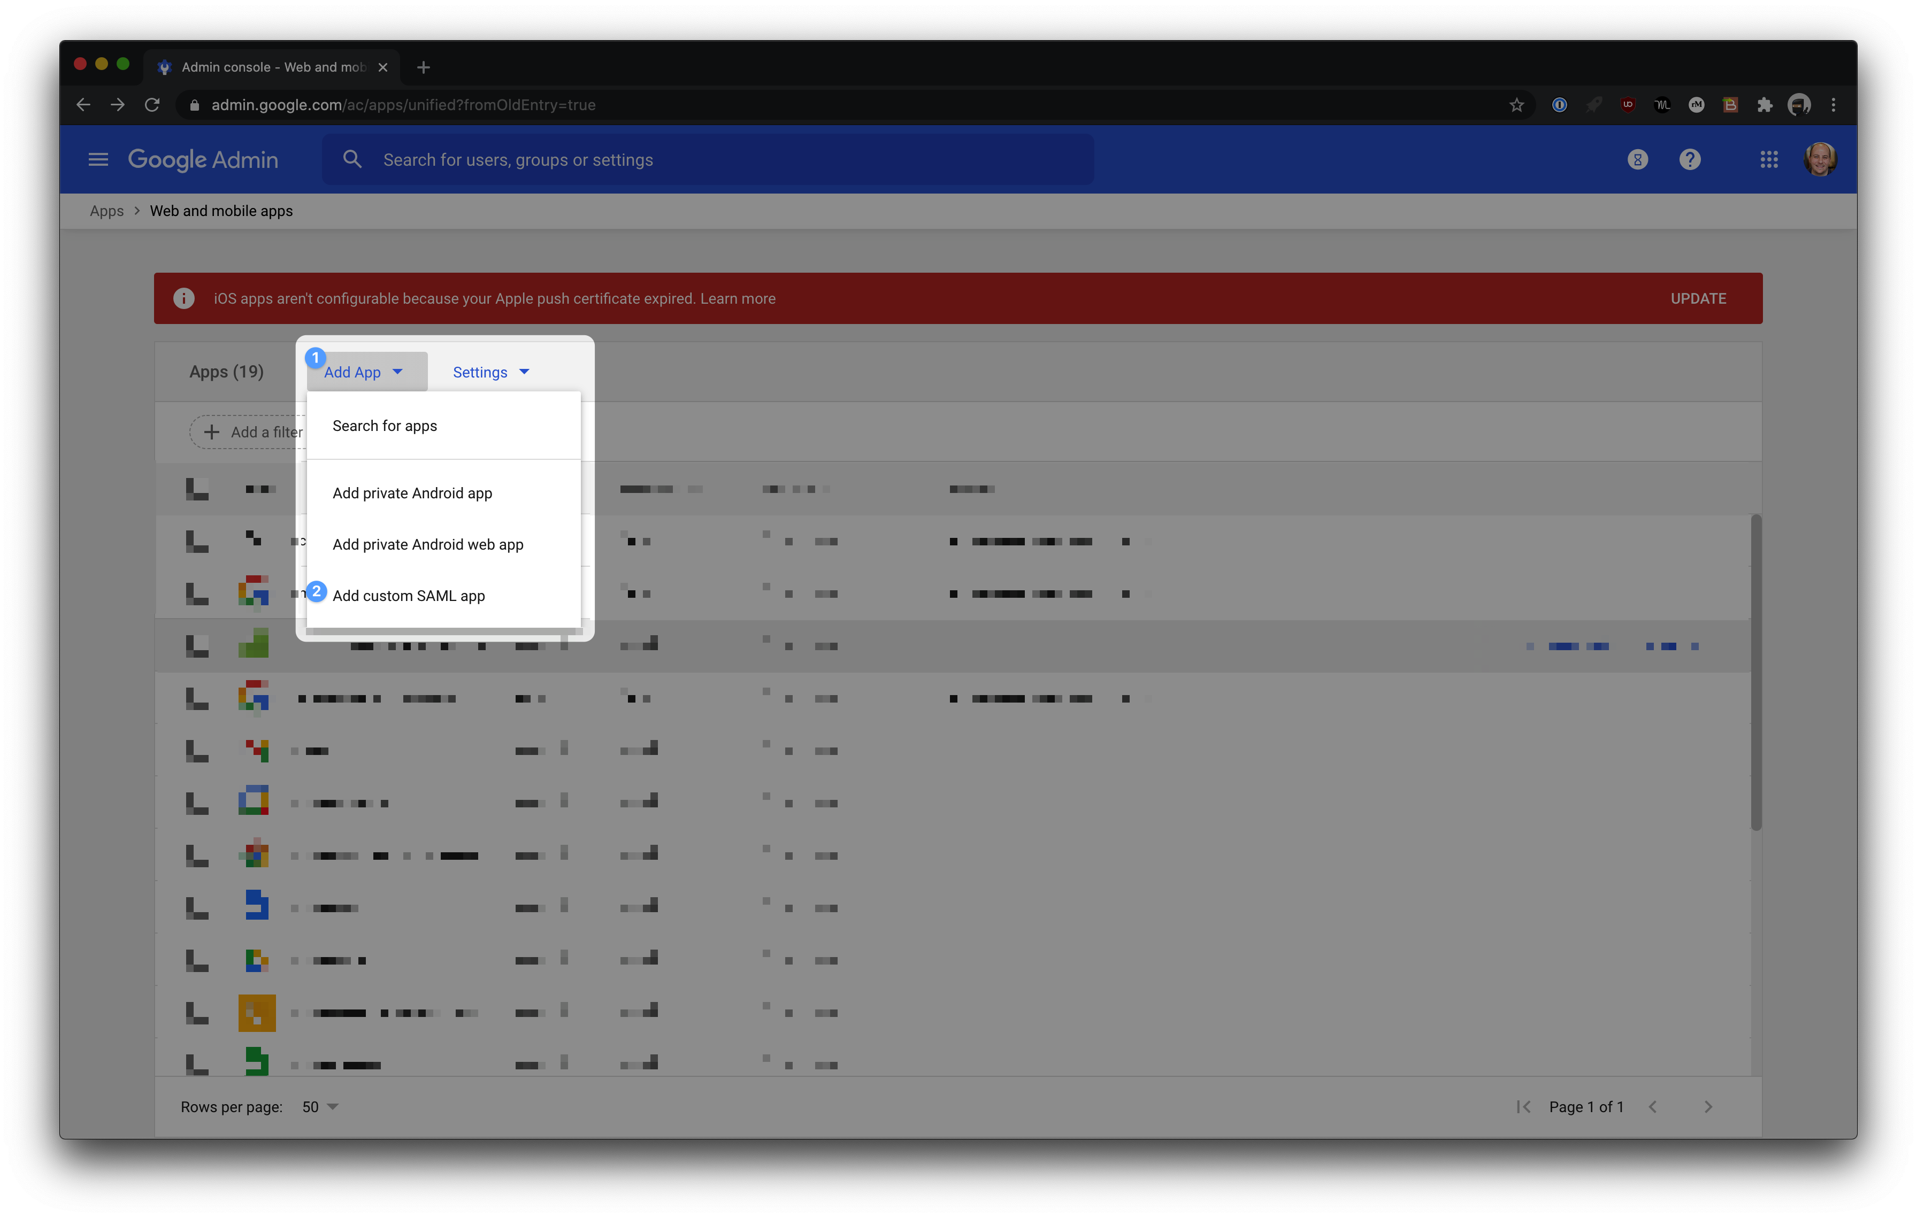
Task: Open the "Learn more" link about expired certificates
Action: (x=737, y=298)
